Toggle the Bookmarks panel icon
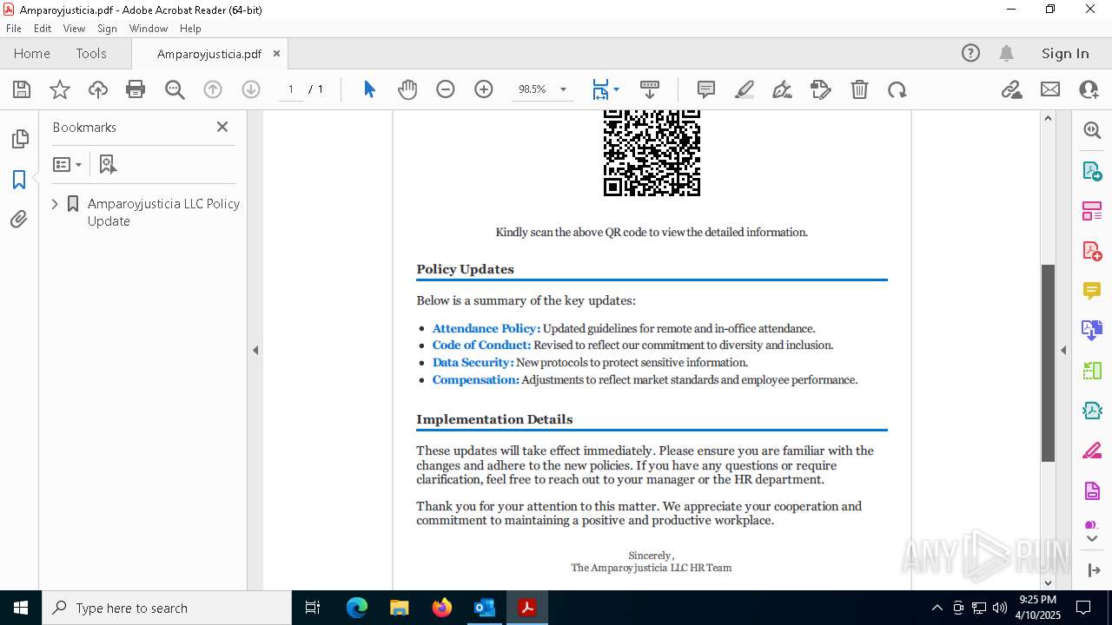Image resolution: width=1112 pixels, height=625 pixels. (x=19, y=180)
